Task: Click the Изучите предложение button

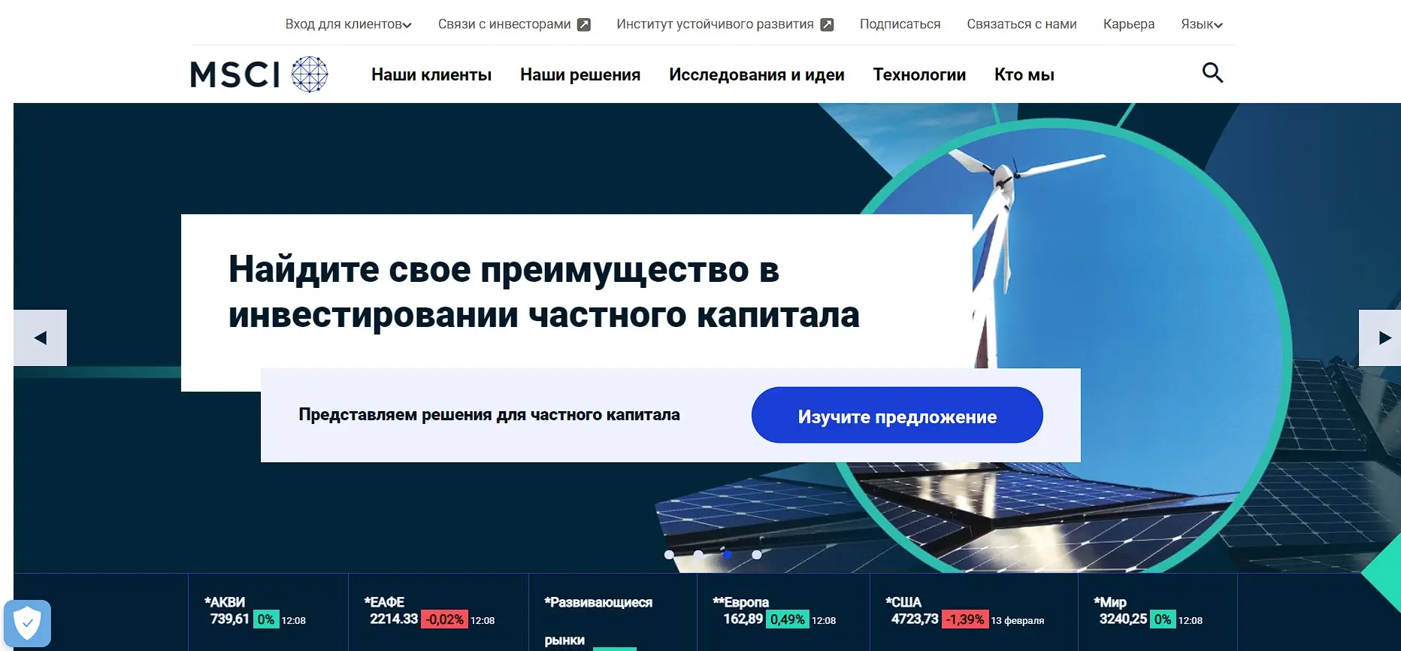Action: 897,415
